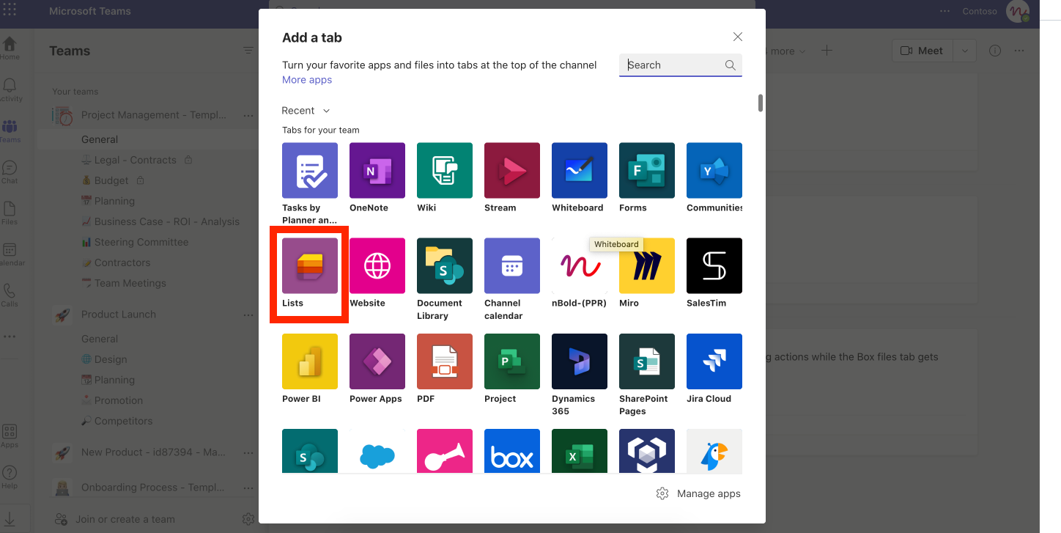Viewport: 1061px width, 533px height.
Task: Open options for Product Launch team
Action: [248, 315]
